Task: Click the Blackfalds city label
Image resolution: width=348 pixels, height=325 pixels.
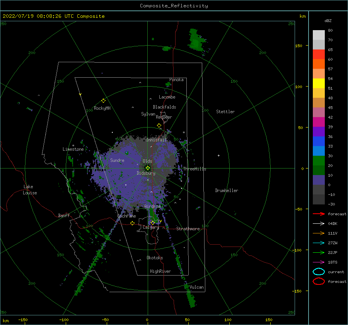Action: pos(164,107)
